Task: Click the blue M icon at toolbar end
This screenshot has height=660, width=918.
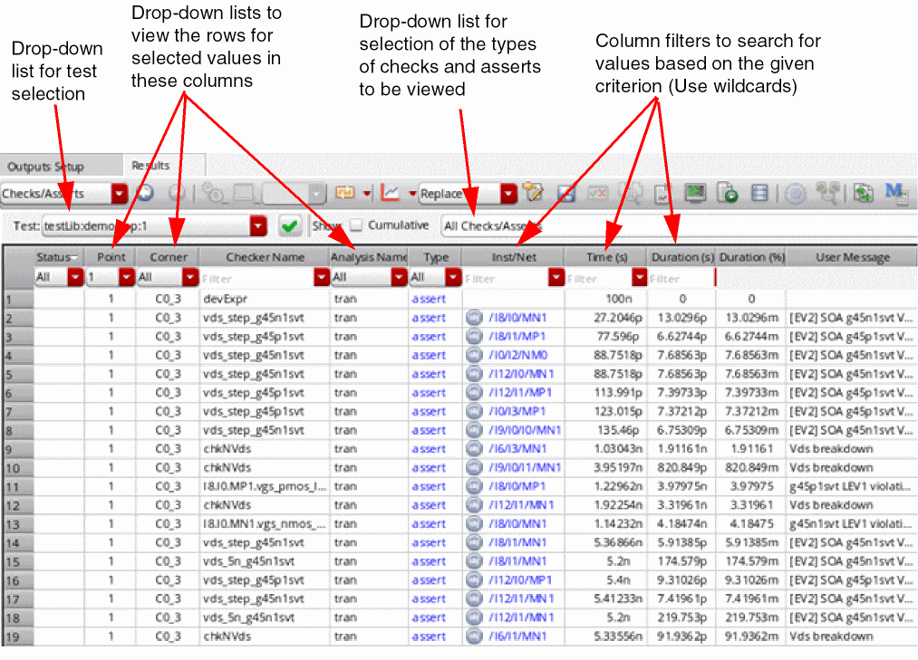Action: [895, 193]
